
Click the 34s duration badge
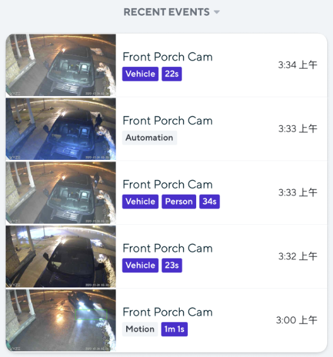(x=209, y=202)
